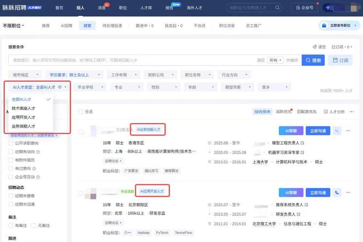Click avatar of second candidate
Image resolution: width=363 pixels, height=242 pixels.
point(91,194)
